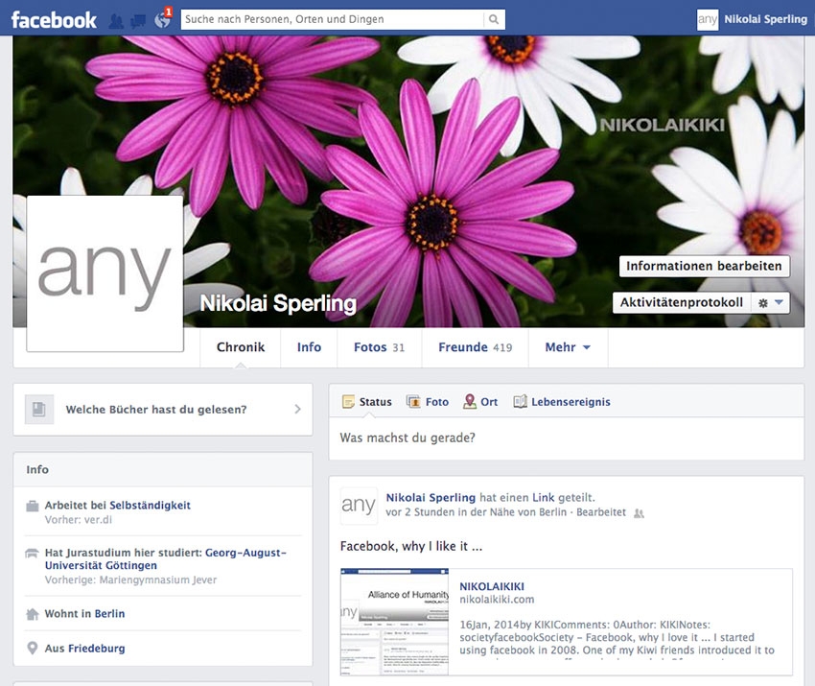Click the Status note icon
This screenshot has height=686, width=815.
(x=348, y=402)
